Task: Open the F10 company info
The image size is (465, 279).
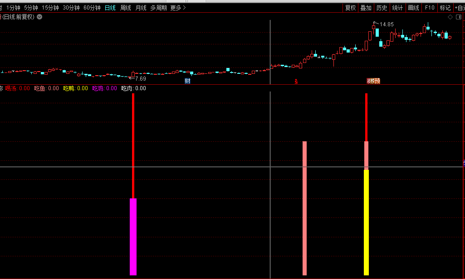Action: (x=429, y=8)
